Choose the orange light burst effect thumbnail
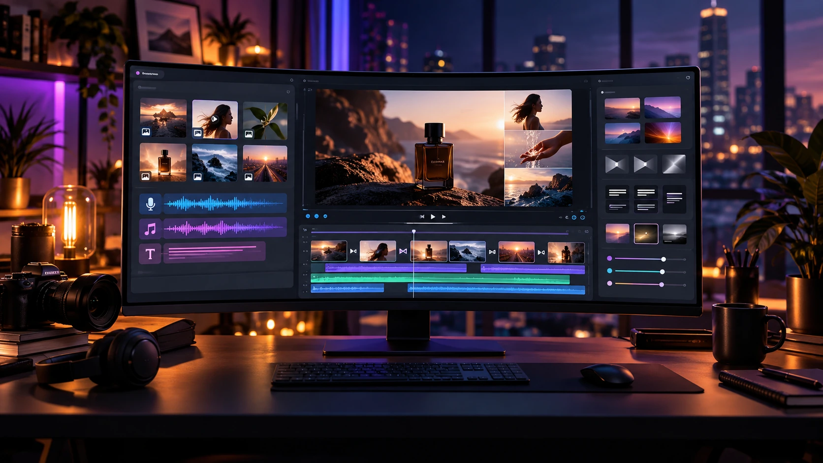The height and width of the screenshot is (463, 823). (663, 133)
